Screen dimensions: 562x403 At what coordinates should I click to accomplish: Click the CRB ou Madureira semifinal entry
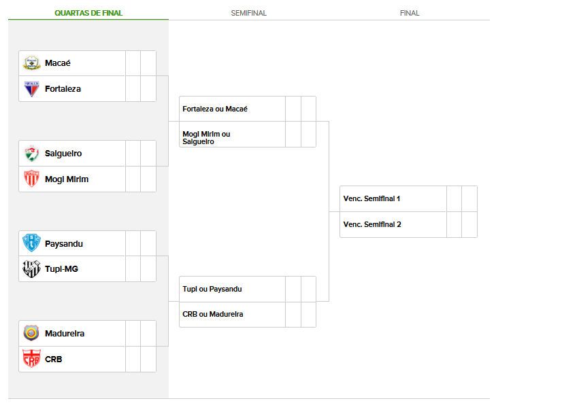click(x=212, y=314)
